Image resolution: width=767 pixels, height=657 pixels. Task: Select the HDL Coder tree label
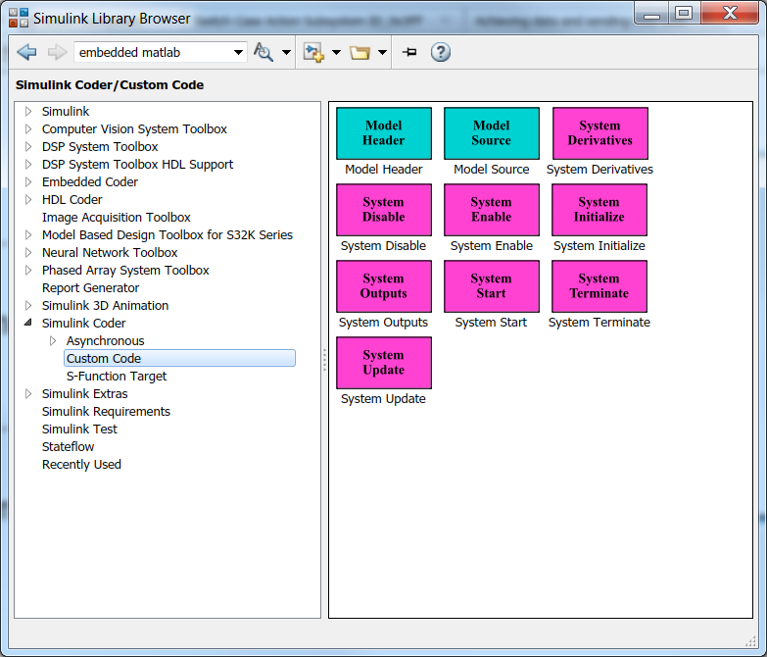click(72, 199)
